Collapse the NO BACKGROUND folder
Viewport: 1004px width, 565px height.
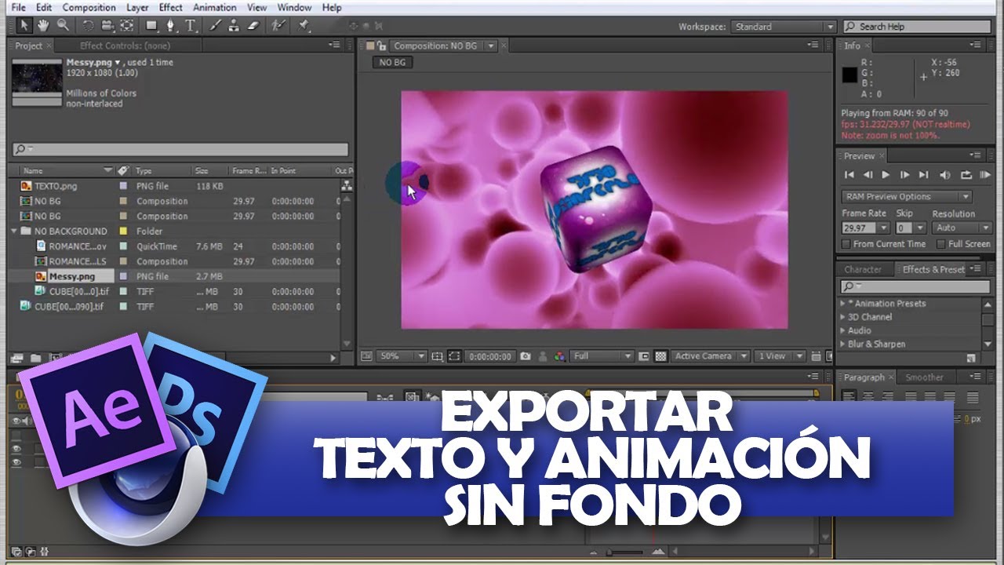[x=15, y=231]
